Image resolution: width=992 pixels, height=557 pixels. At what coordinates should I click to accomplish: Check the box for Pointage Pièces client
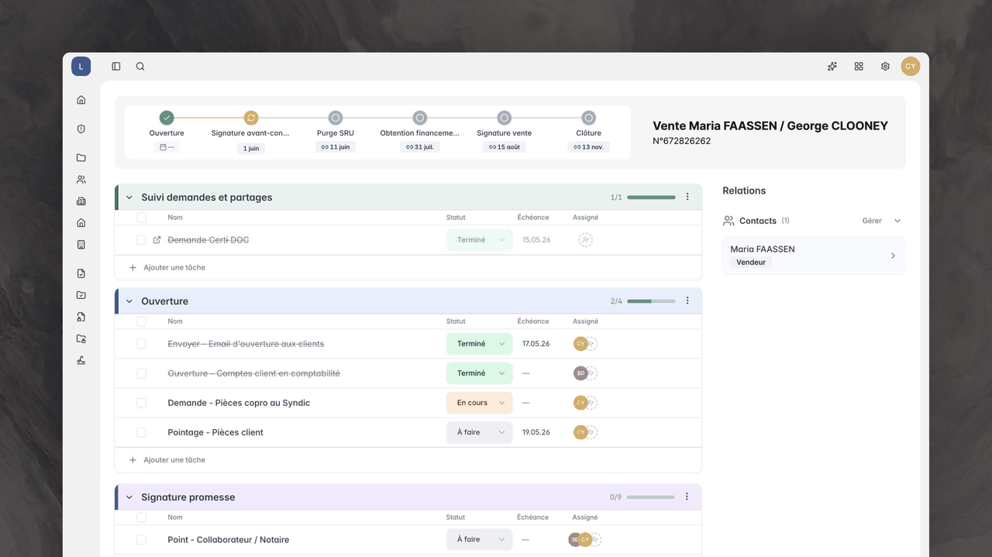point(141,432)
